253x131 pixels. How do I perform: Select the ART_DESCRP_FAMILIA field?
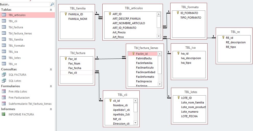click(x=127, y=19)
